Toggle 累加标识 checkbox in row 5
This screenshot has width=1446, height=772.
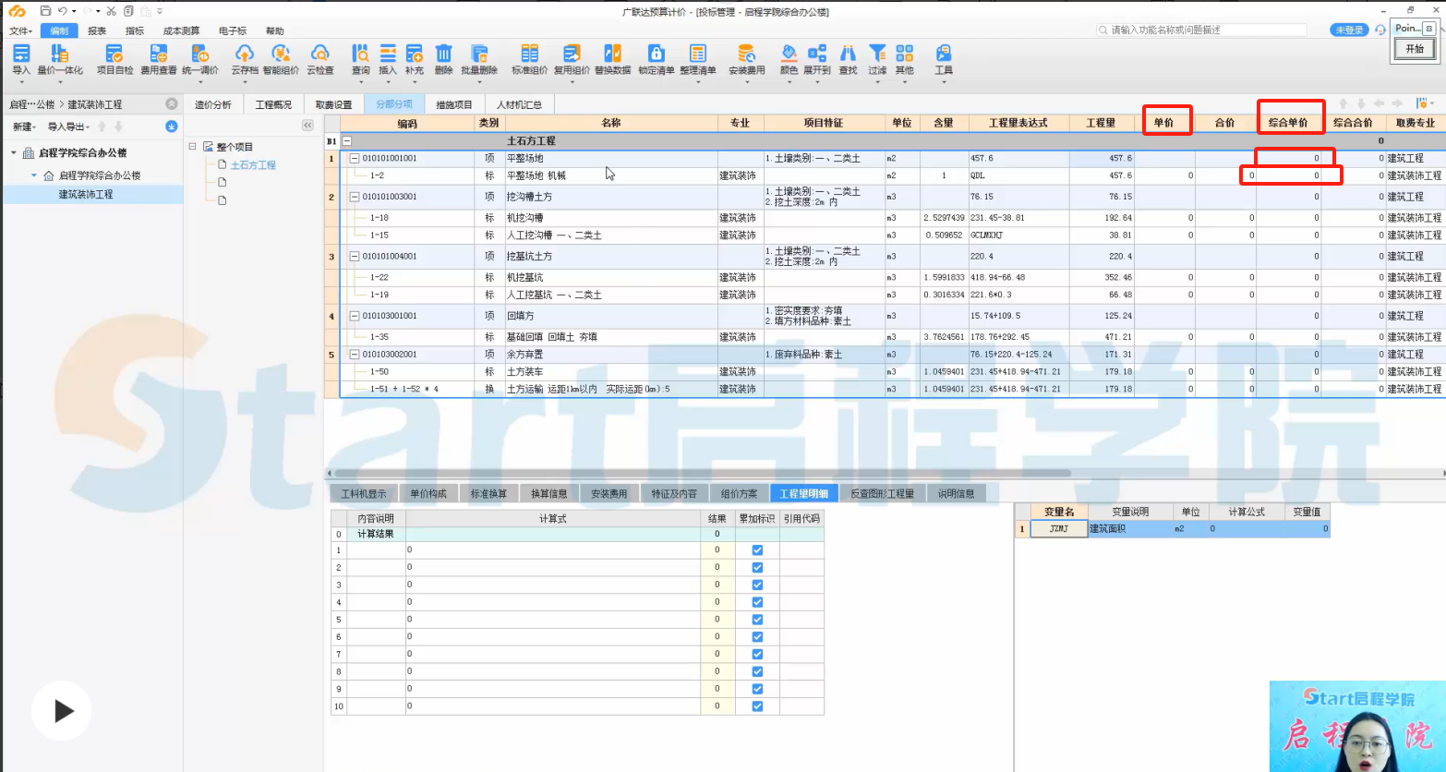tap(757, 620)
